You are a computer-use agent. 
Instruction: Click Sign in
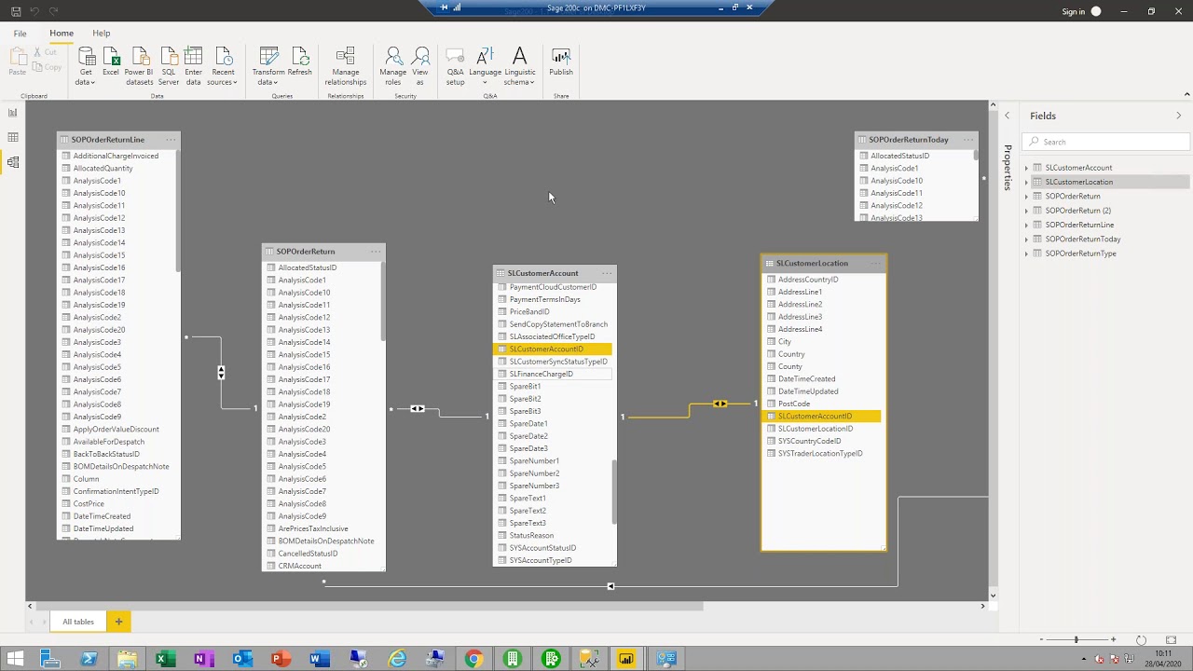pos(1074,11)
